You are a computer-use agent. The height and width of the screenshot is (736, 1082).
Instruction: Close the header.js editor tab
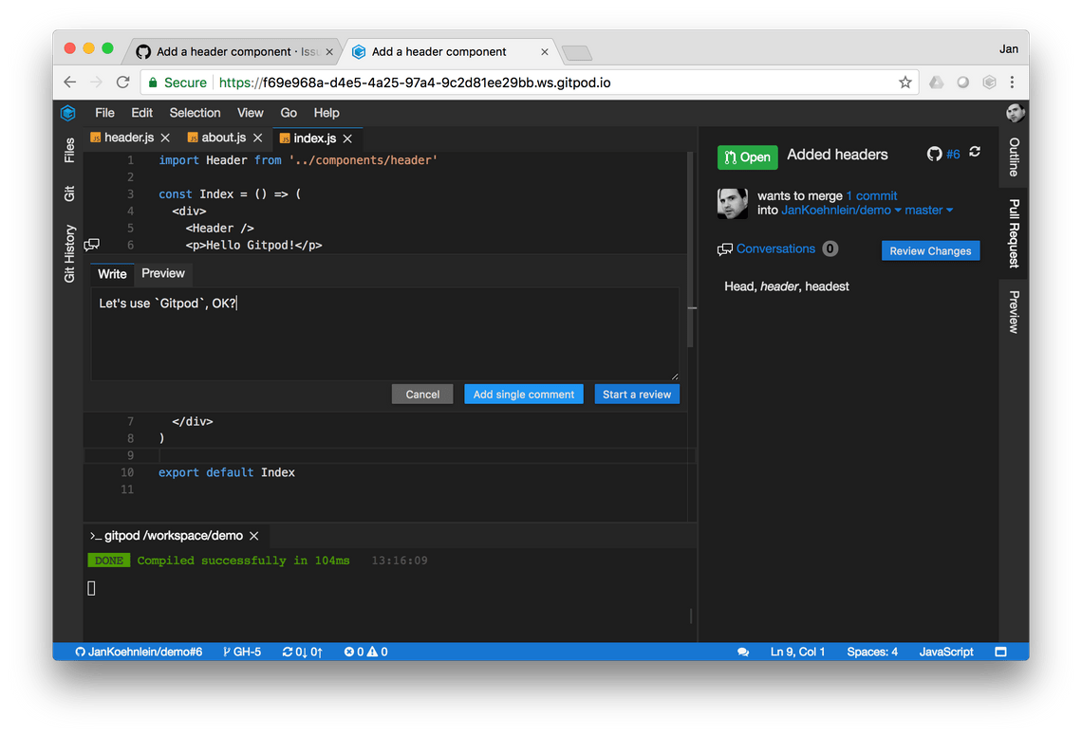pos(165,138)
